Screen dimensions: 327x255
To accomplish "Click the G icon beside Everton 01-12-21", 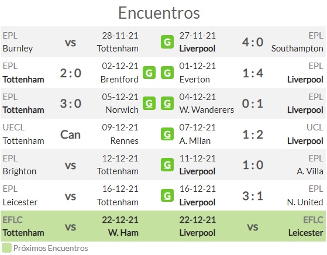I will pos(167,73).
